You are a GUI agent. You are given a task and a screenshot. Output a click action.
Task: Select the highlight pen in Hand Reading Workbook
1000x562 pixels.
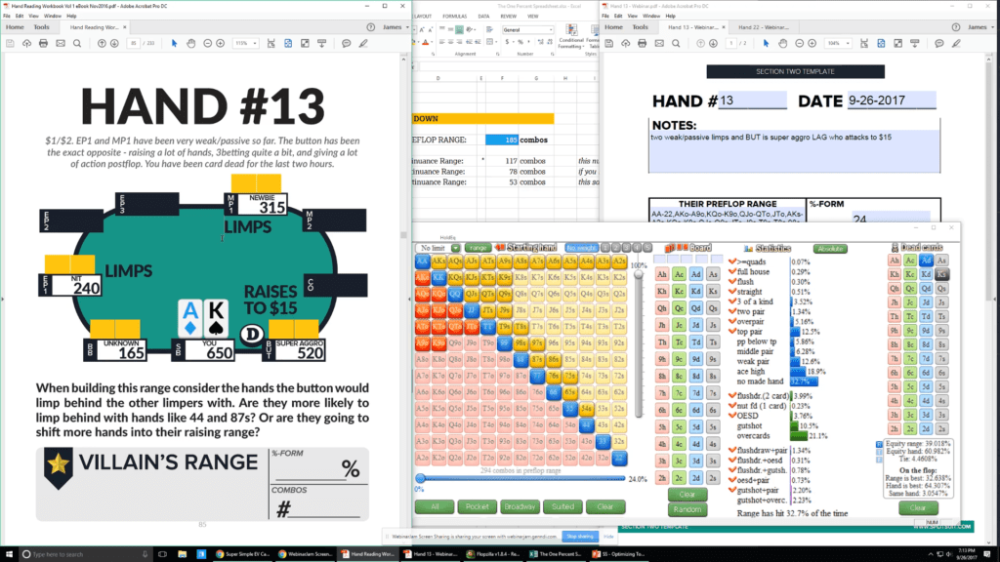[x=363, y=43]
